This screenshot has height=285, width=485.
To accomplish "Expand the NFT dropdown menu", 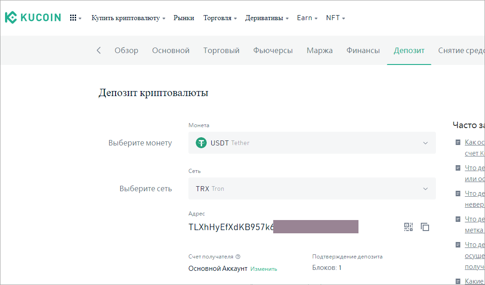I will [335, 18].
